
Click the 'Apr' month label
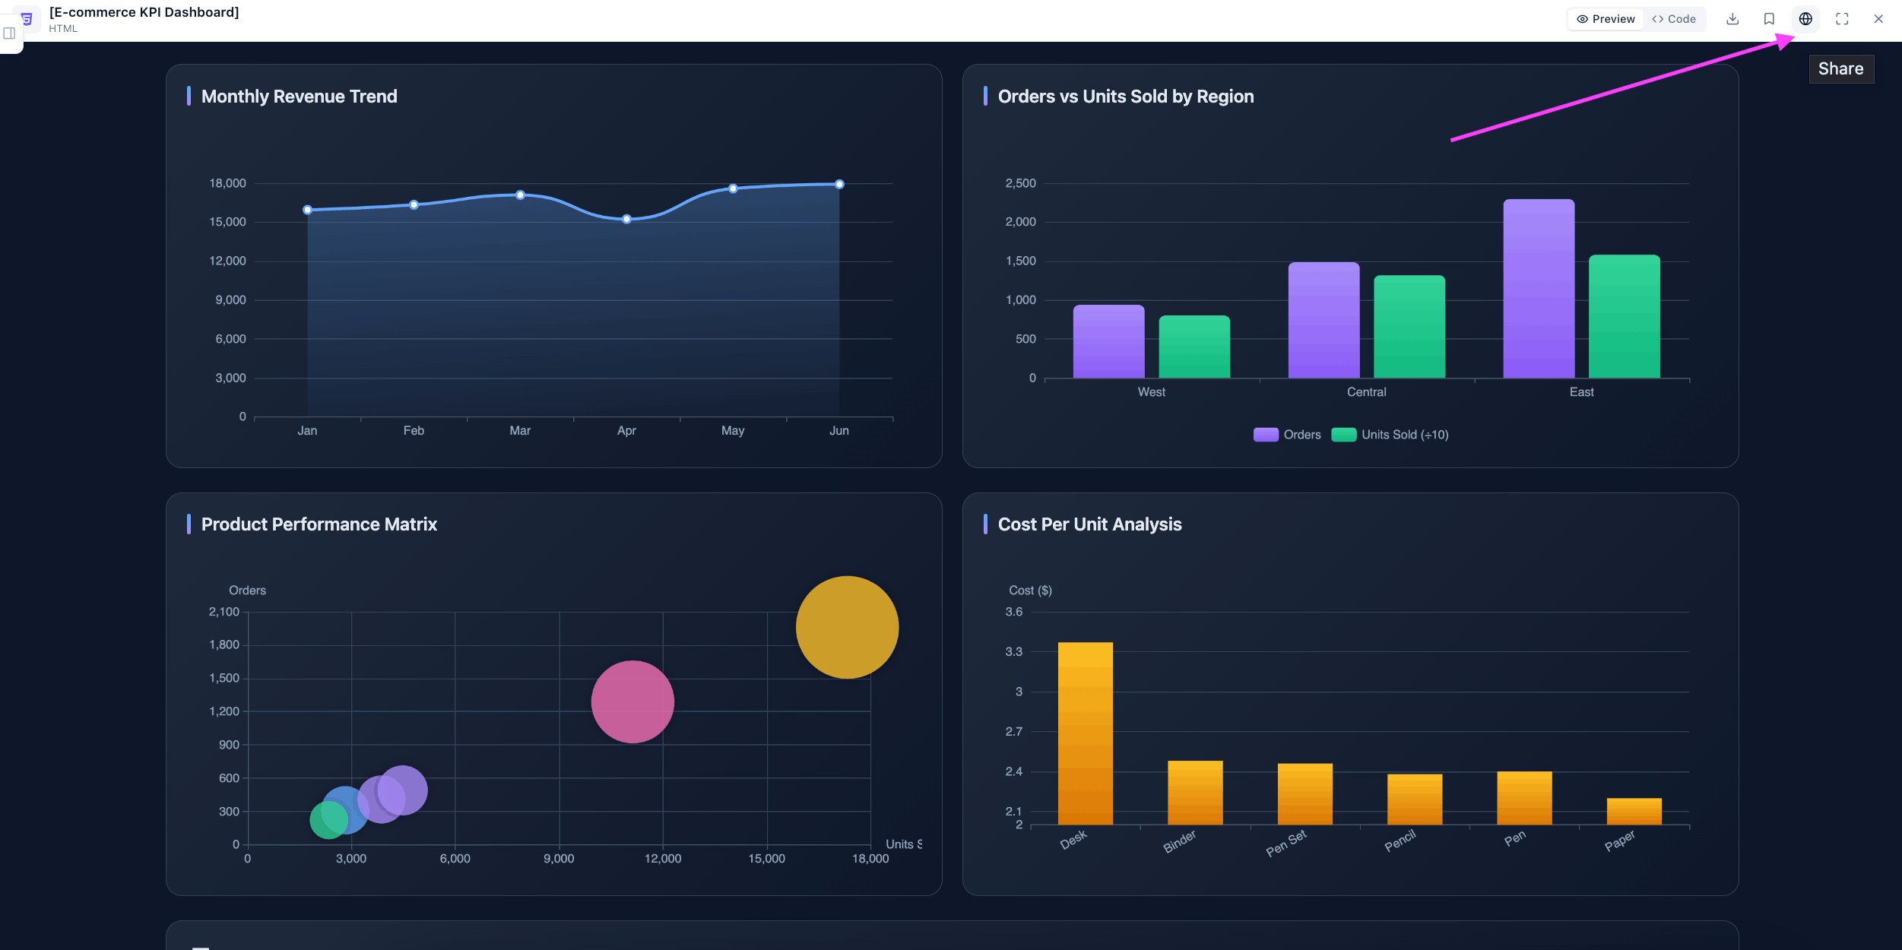click(x=626, y=431)
